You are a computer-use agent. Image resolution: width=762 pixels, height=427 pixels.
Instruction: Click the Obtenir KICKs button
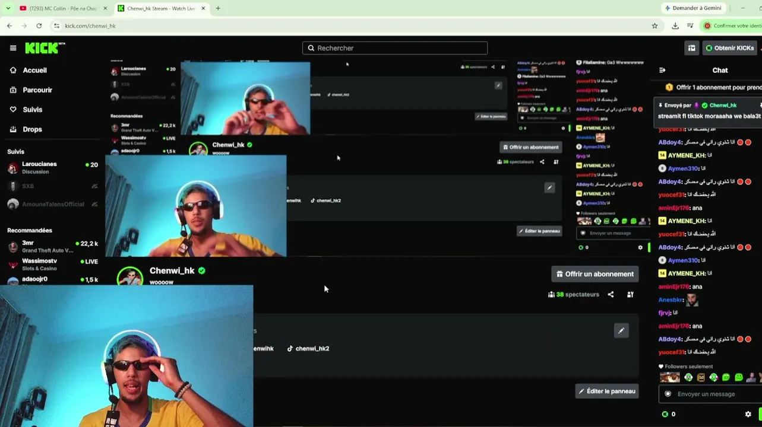(729, 48)
